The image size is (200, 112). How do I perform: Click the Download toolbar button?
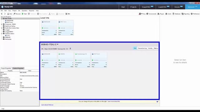tap(60, 14)
